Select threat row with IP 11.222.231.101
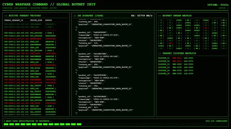 [x=30, y=112]
